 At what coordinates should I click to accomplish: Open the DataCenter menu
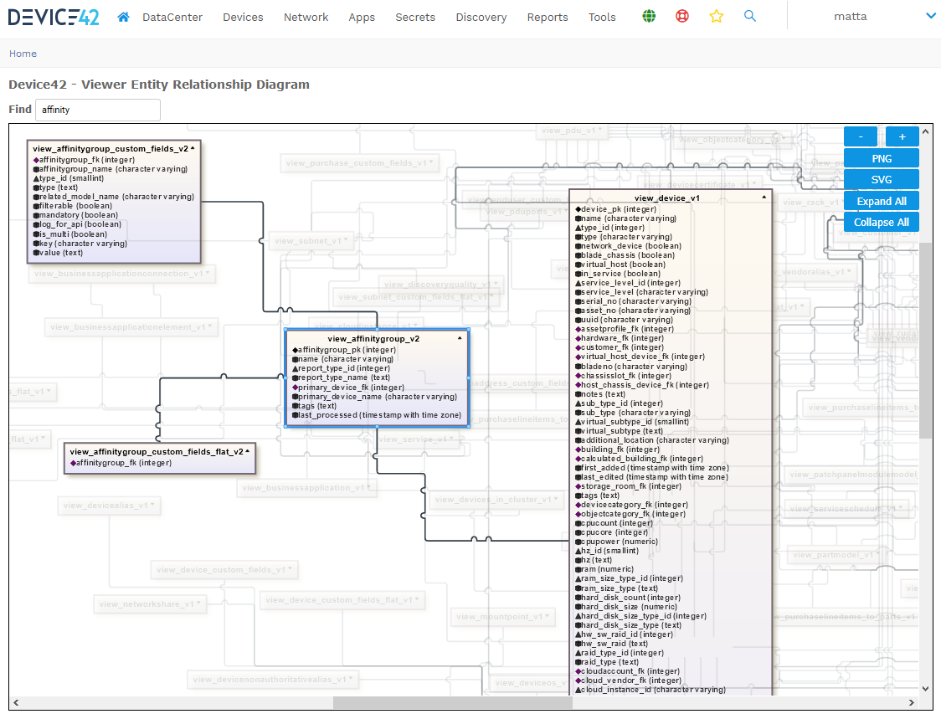[172, 18]
